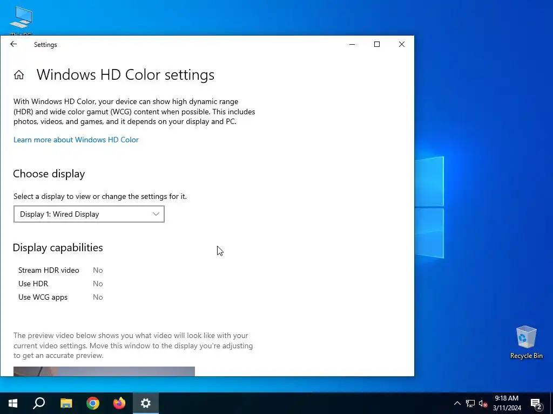Open Settings home via the house icon

click(x=19, y=74)
